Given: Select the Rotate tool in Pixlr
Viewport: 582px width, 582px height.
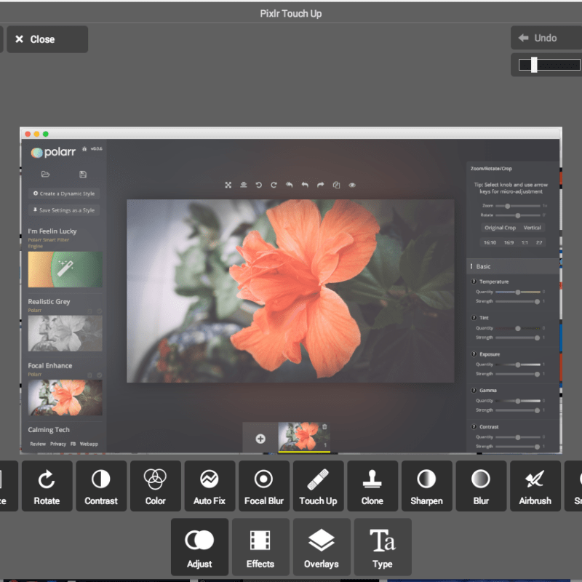Looking at the screenshot, I should click(x=47, y=486).
